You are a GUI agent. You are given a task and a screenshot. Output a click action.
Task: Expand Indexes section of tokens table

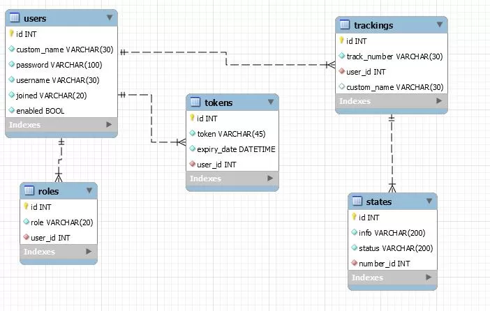point(270,178)
